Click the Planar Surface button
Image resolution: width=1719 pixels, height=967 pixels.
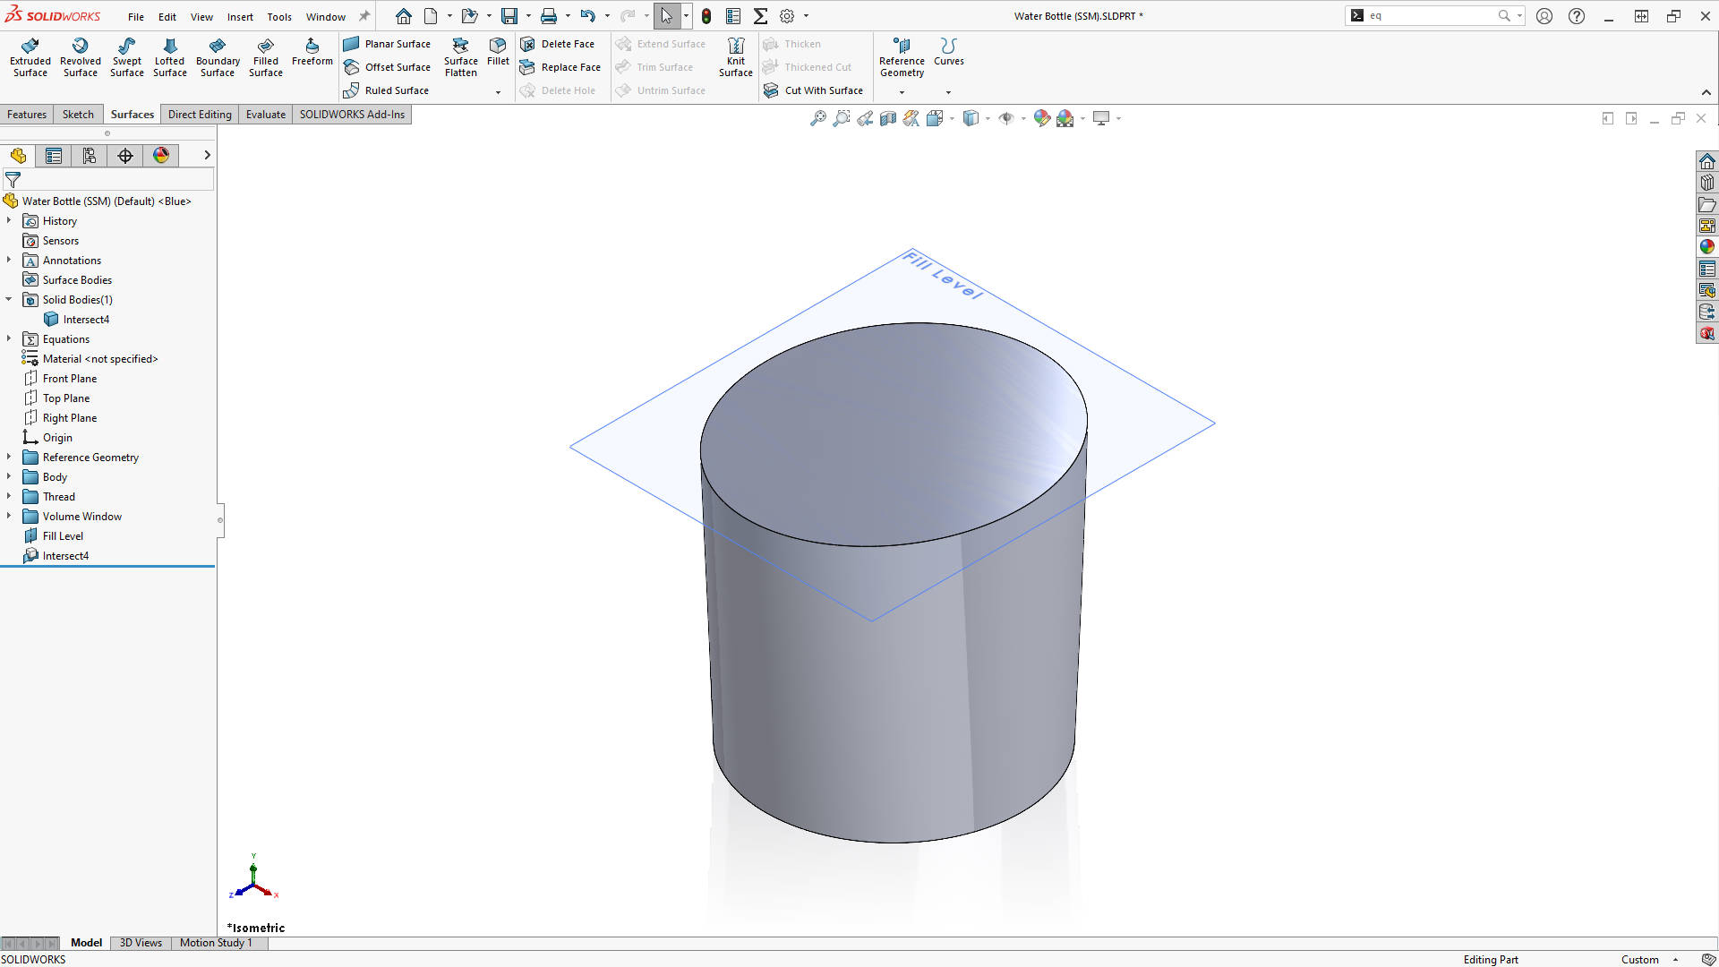click(389, 43)
